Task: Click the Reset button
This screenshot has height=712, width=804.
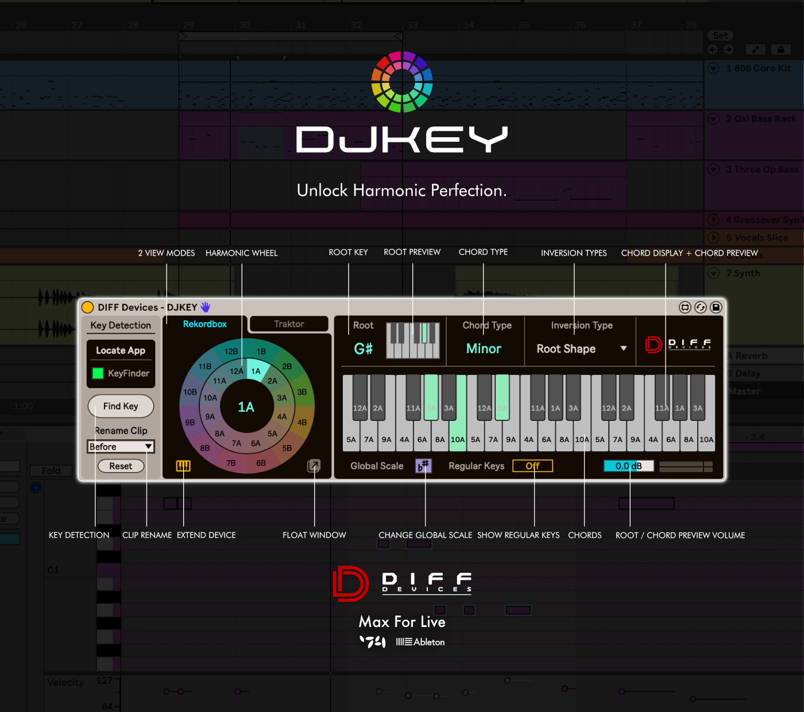Action: 121,466
